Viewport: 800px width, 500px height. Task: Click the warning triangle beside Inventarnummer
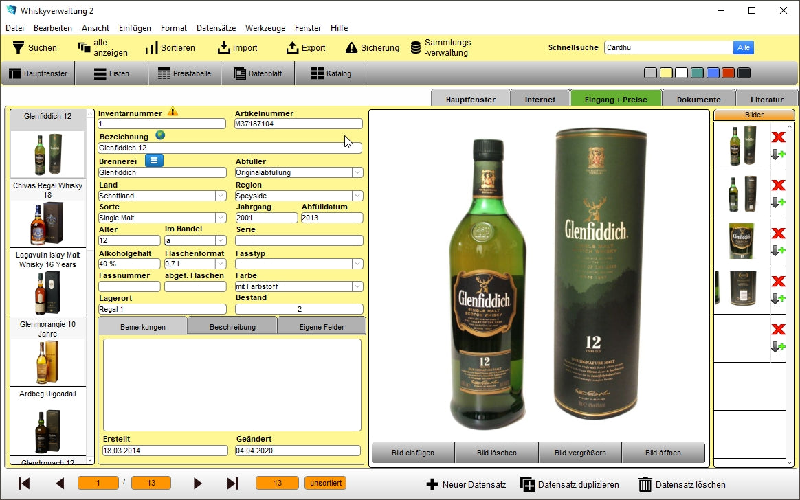click(x=173, y=111)
